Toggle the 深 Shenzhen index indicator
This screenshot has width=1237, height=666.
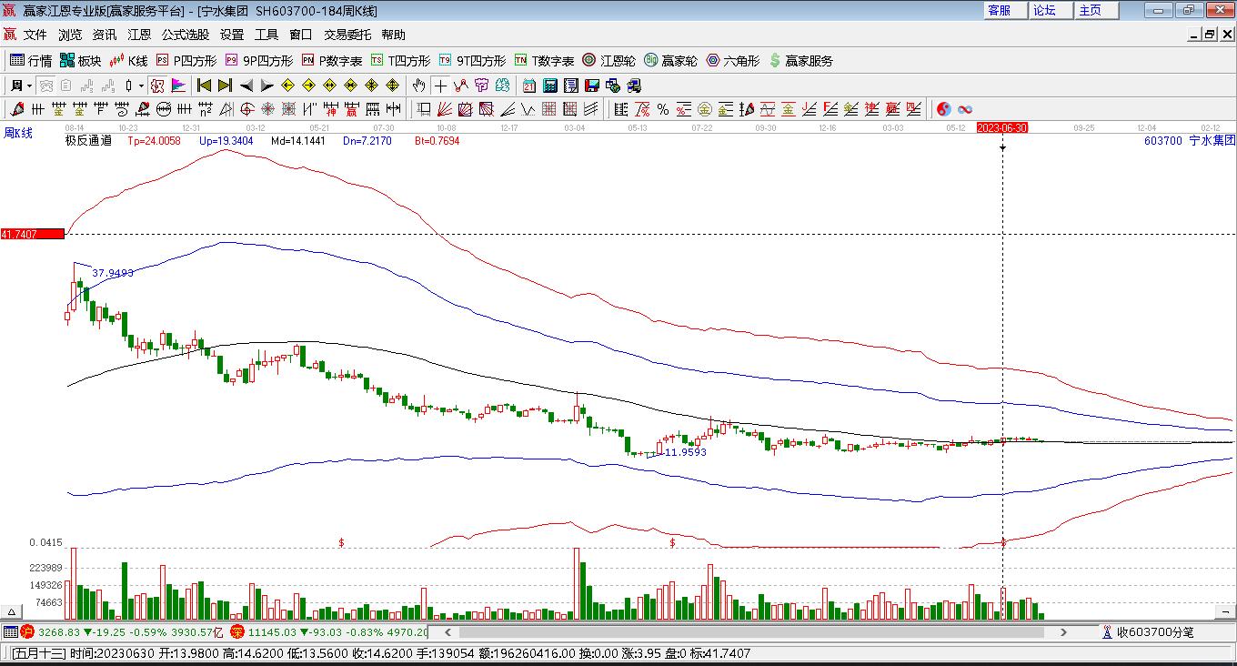click(x=236, y=631)
